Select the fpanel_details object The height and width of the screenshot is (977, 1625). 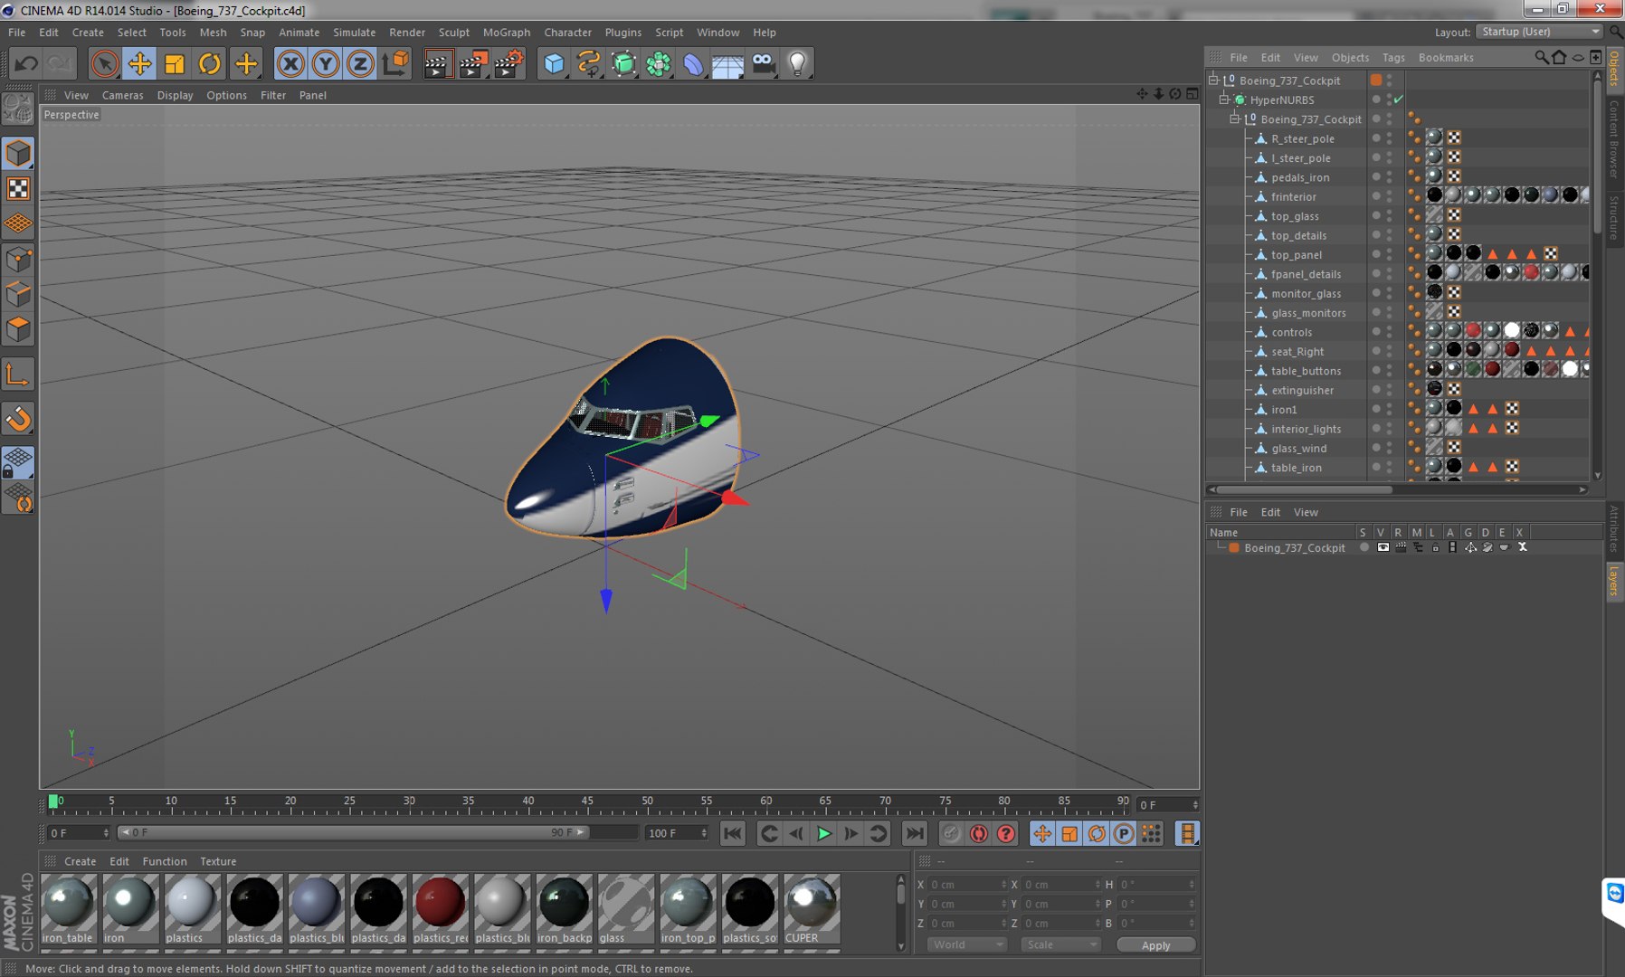click(x=1306, y=274)
